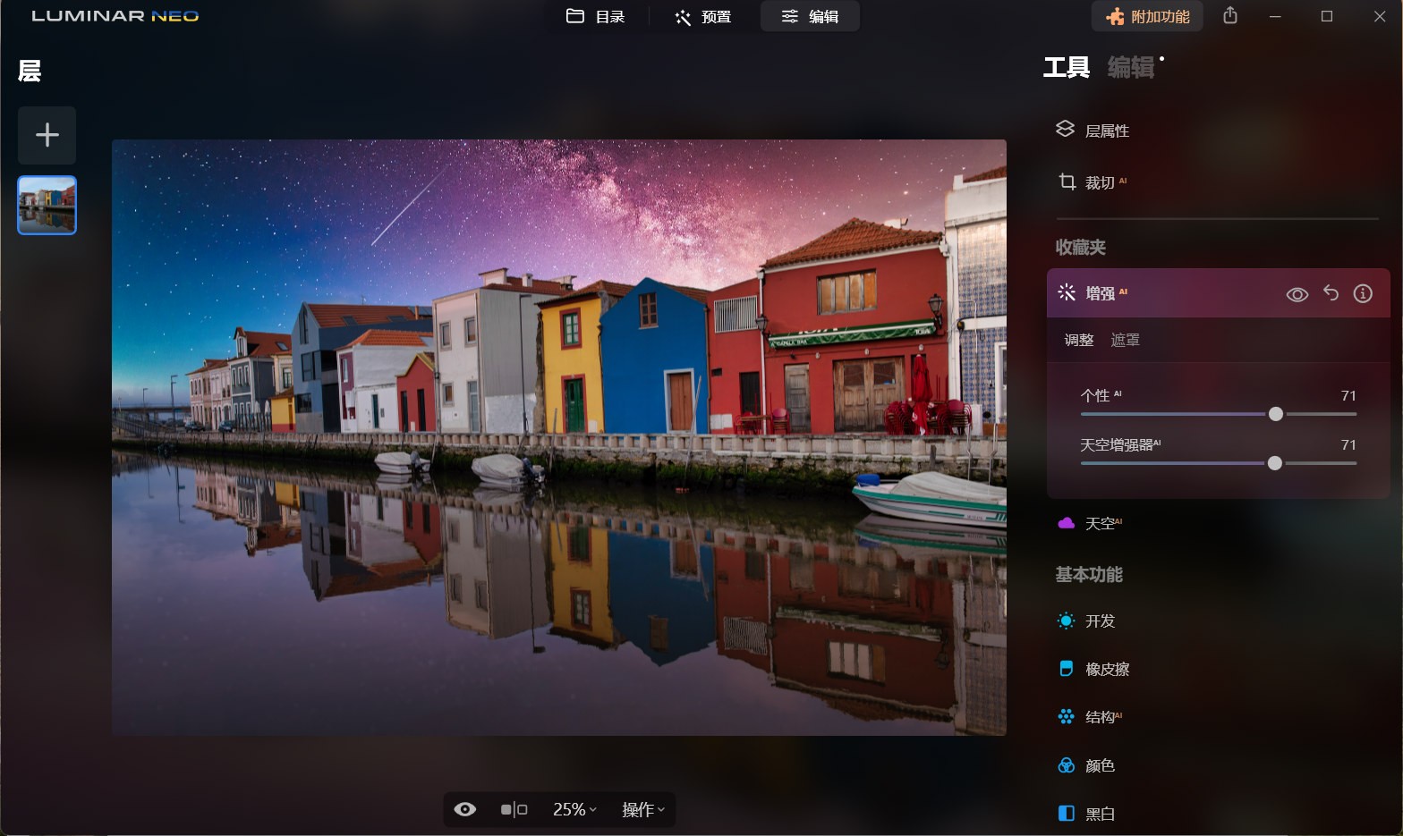Image resolution: width=1403 pixels, height=836 pixels.
Task: Switch to the 编辑 edits history tab
Action: pos(1131,68)
